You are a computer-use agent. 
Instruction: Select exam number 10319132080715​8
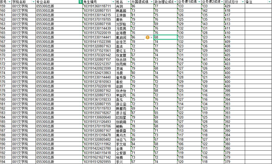click(99, 24)
